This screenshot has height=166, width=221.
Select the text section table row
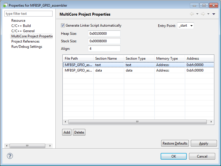coord(138,65)
